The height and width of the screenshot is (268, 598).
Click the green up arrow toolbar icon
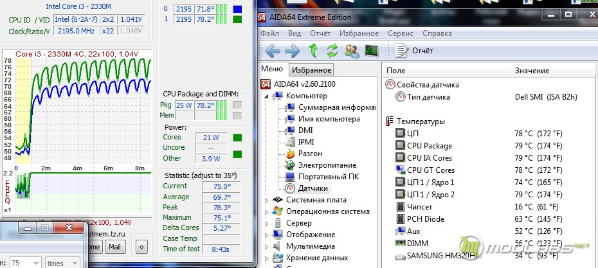point(313,50)
